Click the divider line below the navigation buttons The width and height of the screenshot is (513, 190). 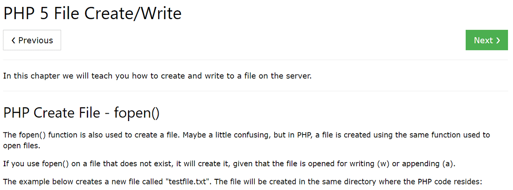coord(256,60)
